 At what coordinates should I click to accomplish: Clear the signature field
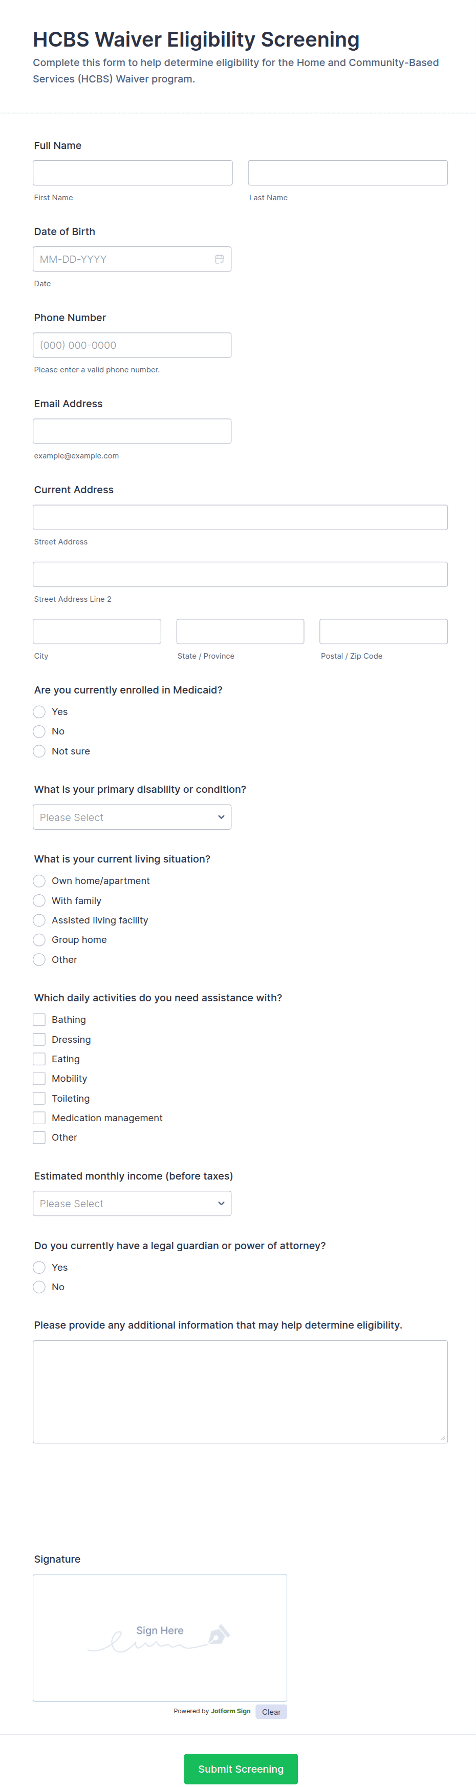coord(271,1712)
